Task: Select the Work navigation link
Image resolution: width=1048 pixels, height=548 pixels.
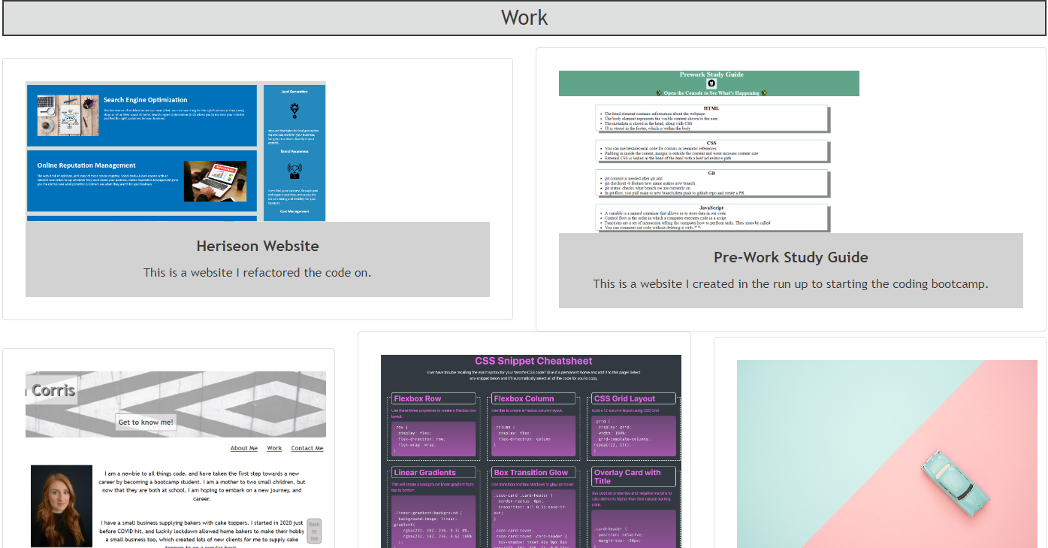Action: (274, 447)
